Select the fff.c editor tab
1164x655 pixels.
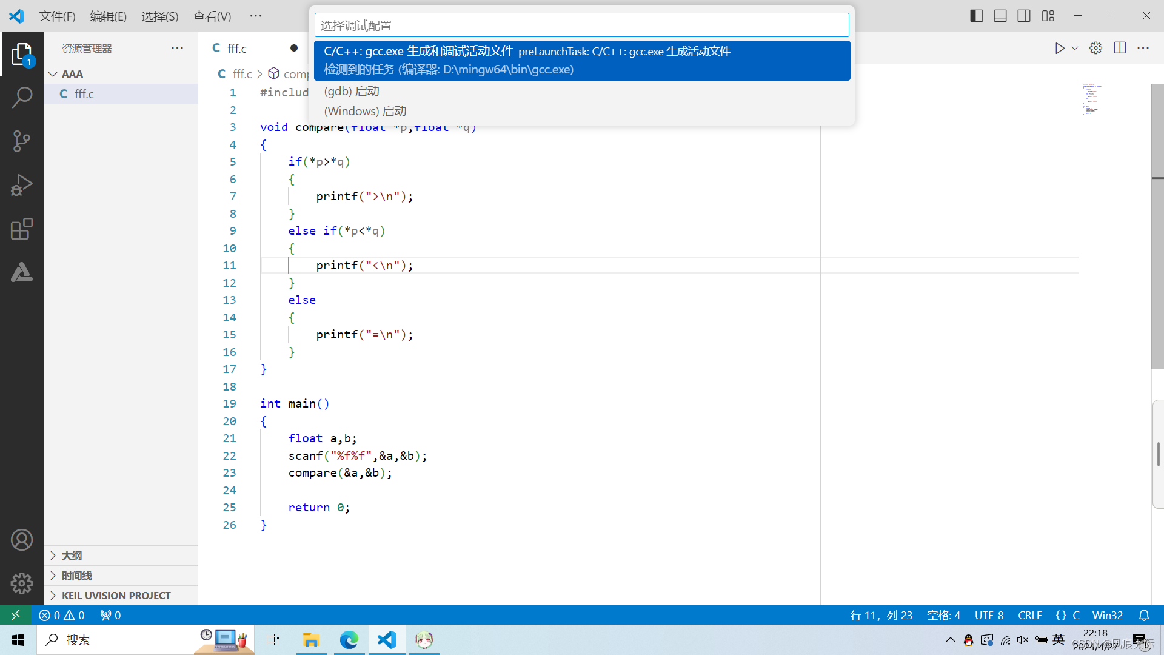pyautogui.click(x=237, y=49)
